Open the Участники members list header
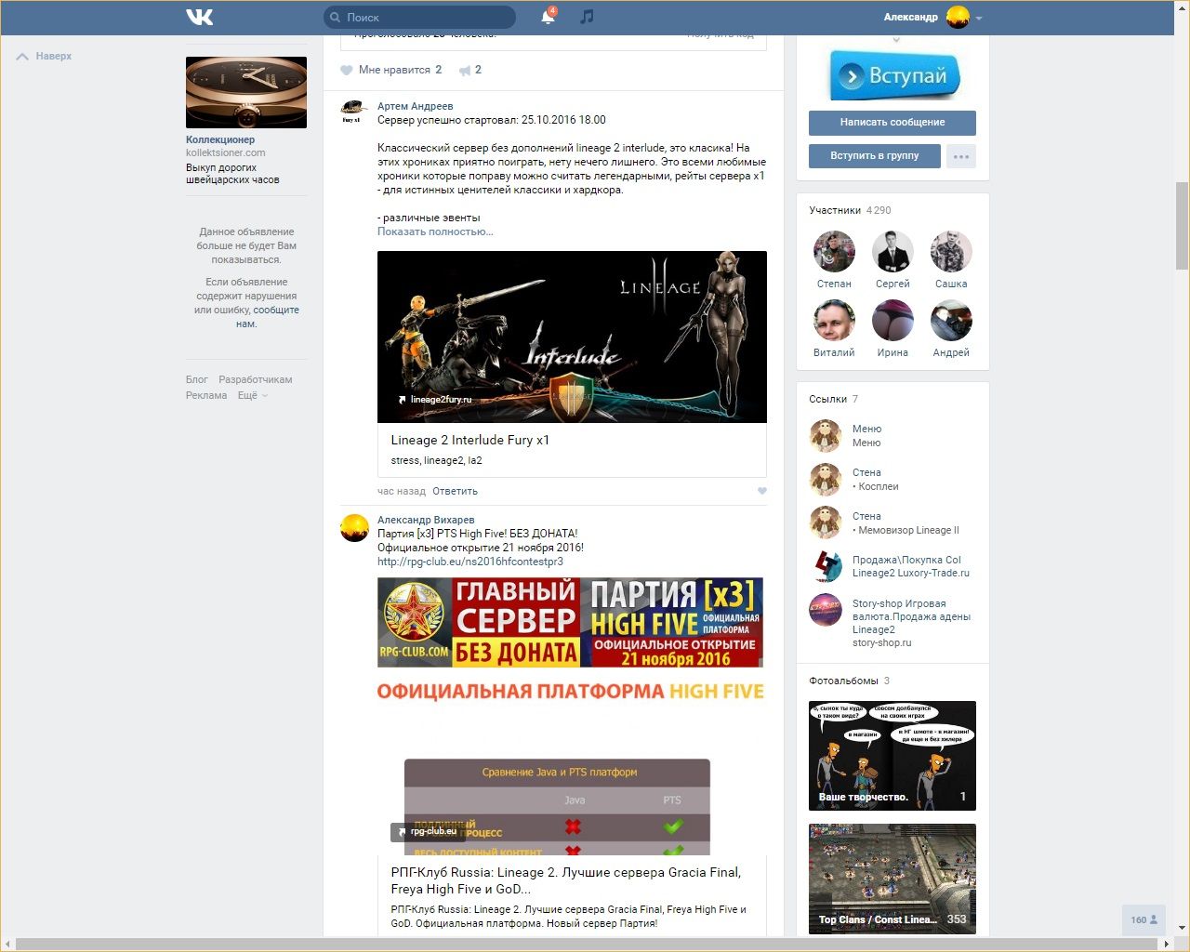 coord(850,210)
